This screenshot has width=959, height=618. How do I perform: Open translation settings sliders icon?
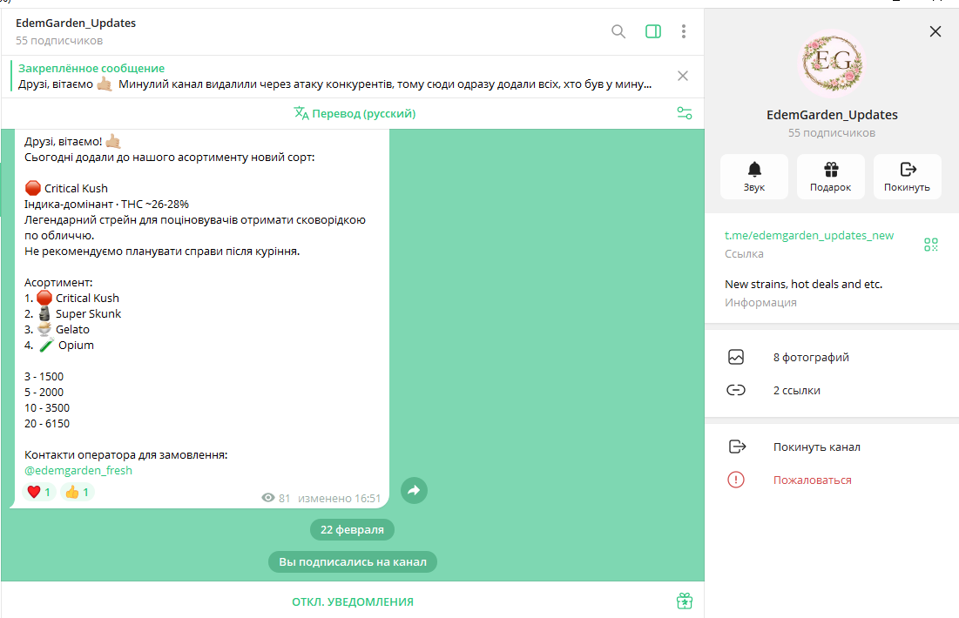685,113
